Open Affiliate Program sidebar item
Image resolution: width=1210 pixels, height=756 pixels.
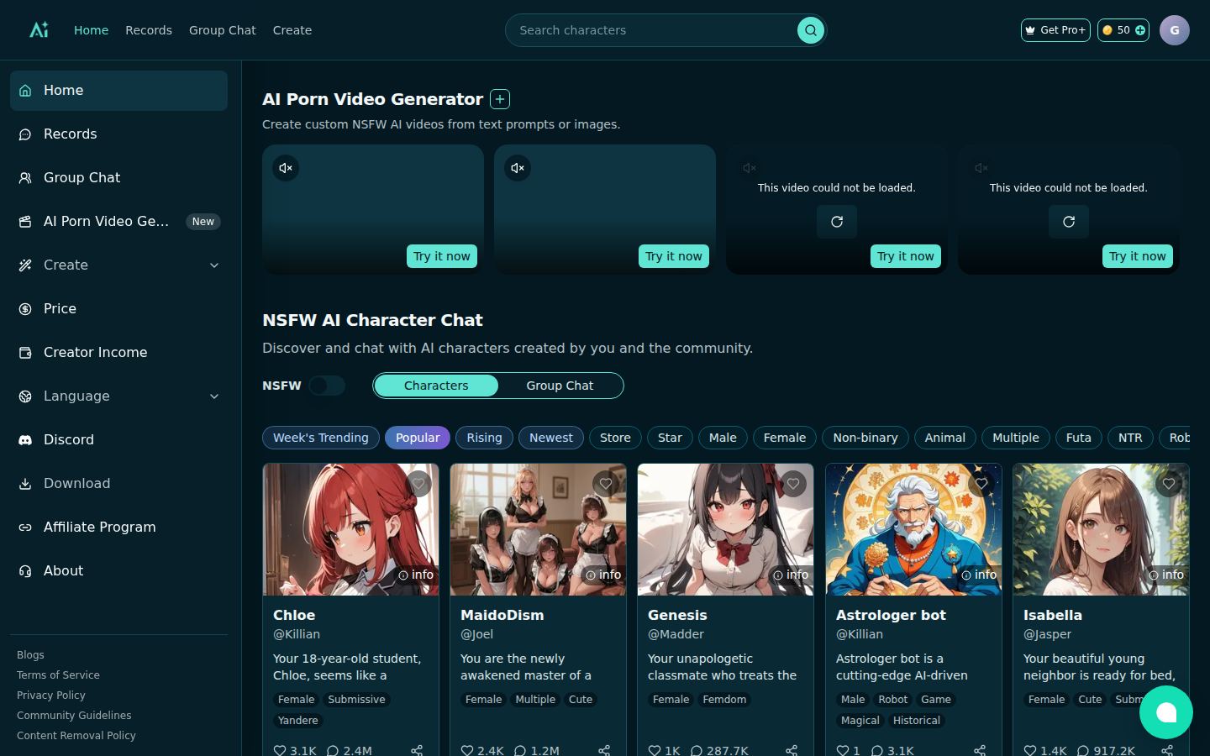pyautogui.click(x=118, y=527)
